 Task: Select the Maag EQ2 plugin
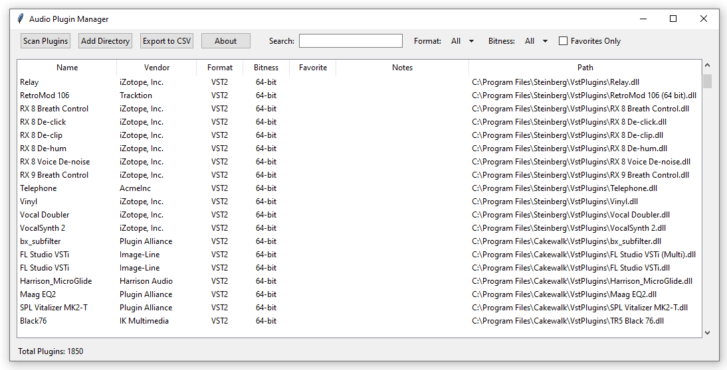[360, 294]
